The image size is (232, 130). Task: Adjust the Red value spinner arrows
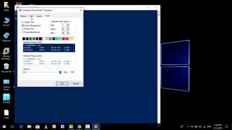(68, 25)
